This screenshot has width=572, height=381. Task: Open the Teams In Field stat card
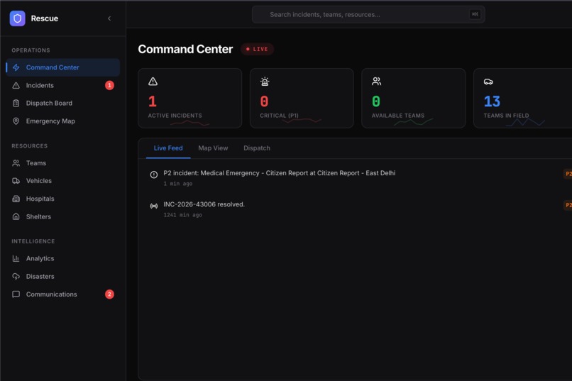click(523, 98)
